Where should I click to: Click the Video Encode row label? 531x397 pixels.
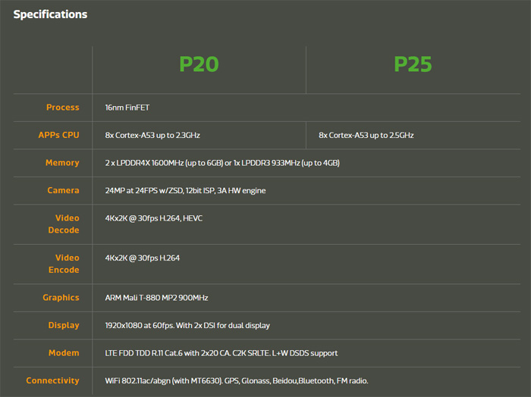click(x=64, y=264)
